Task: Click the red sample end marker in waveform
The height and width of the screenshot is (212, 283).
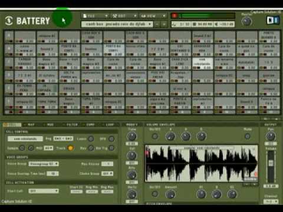Action: point(256,174)
